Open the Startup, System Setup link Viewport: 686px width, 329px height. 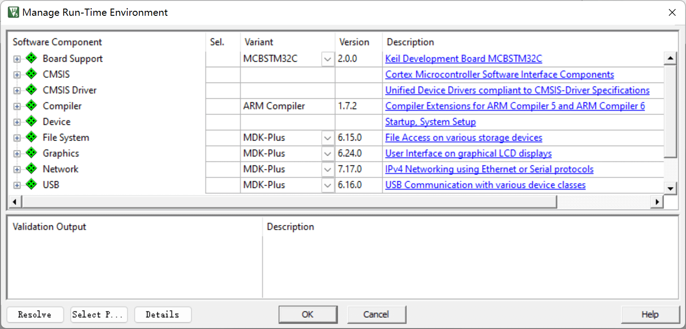430,122
